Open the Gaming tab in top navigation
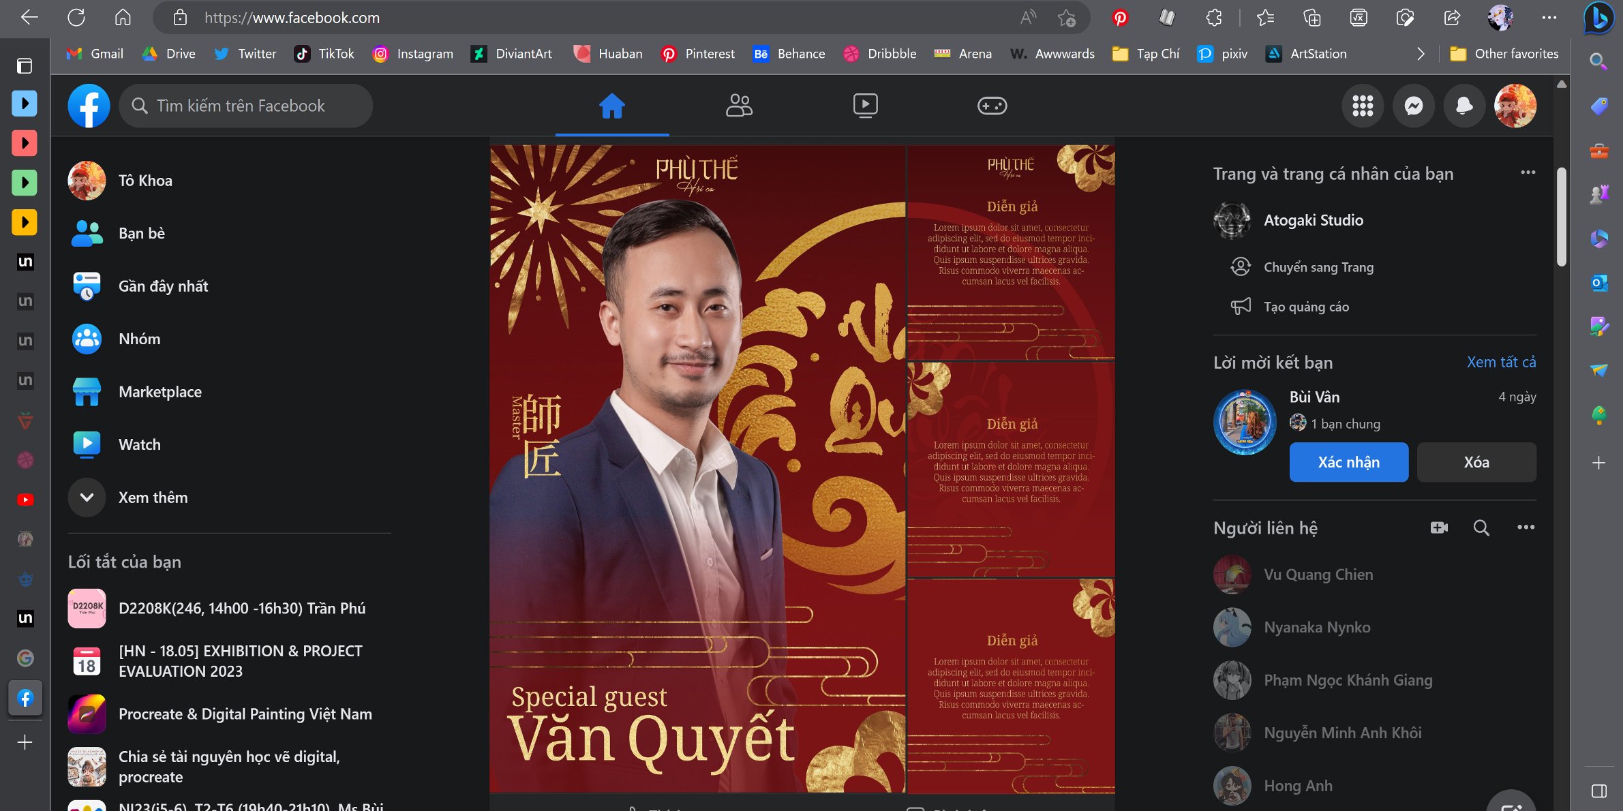 point(992,106)
